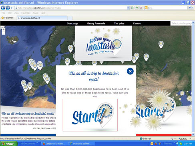
Task: Click the browser Forward arrow button
Action: pos(8,8)
